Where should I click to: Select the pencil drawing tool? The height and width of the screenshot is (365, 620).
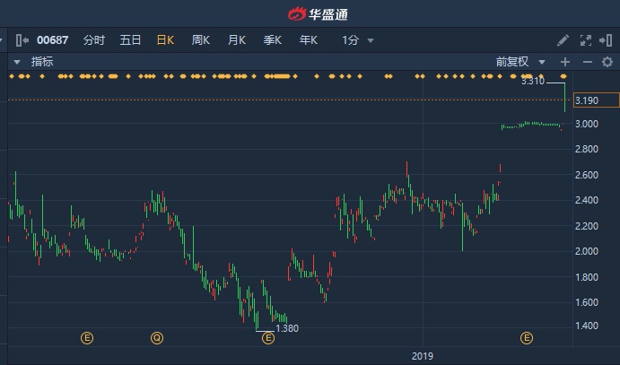click(563, 40)
